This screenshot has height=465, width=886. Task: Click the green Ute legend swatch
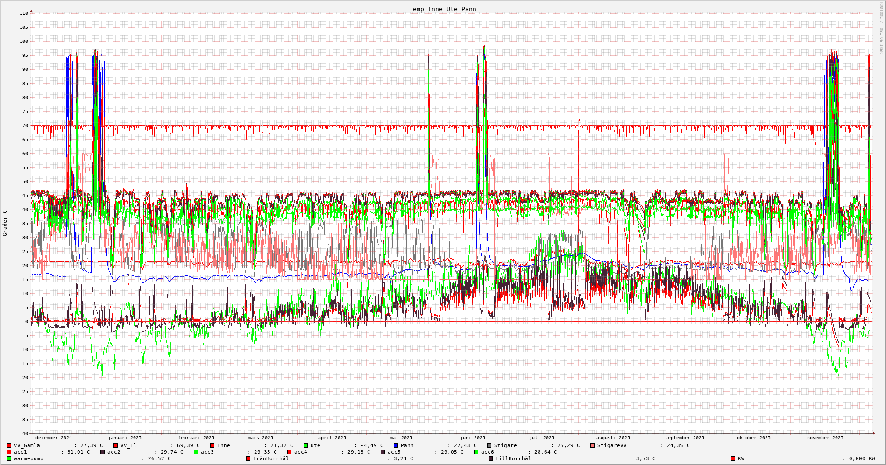(x=306, y=445)
